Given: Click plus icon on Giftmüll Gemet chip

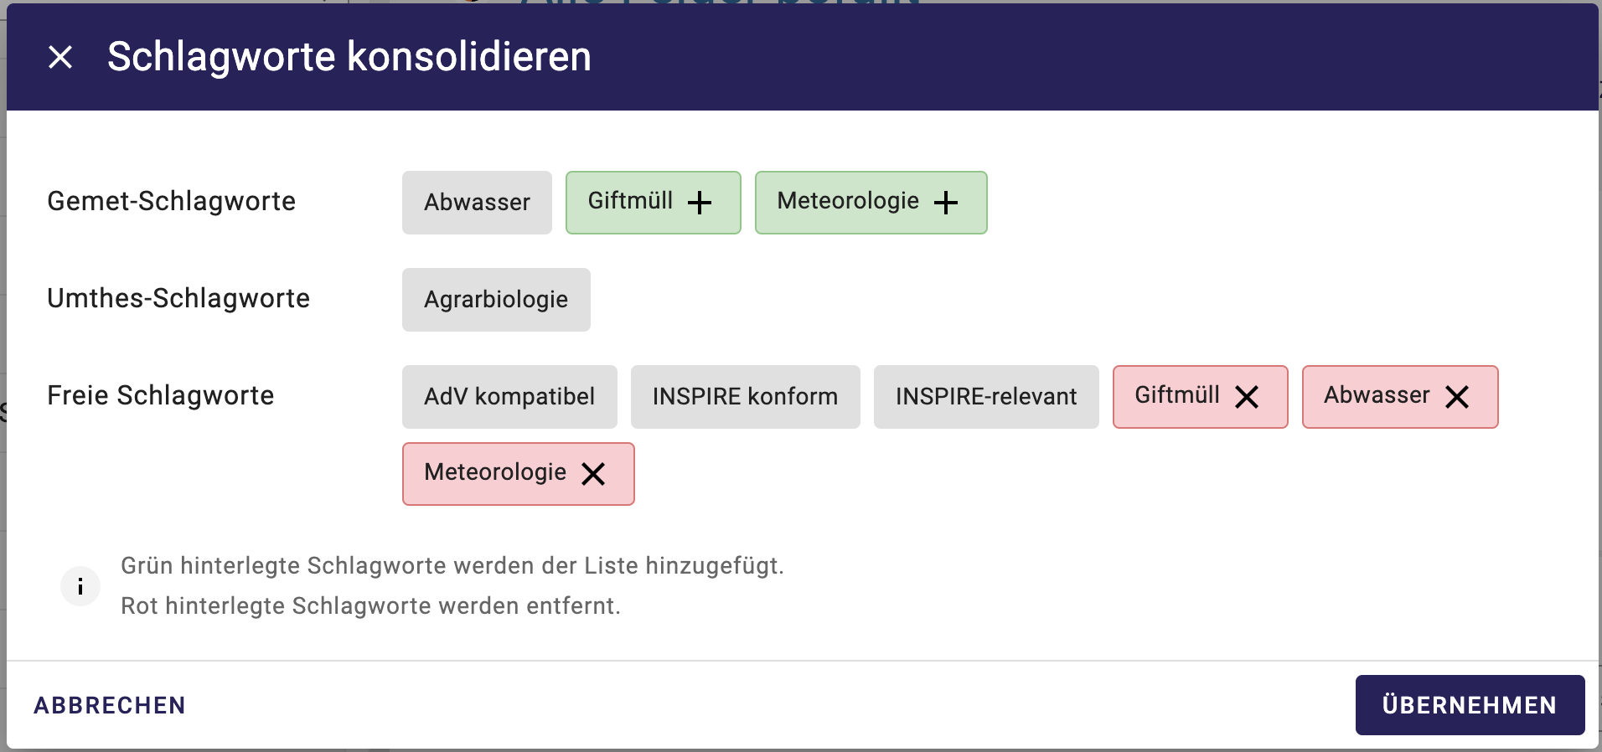Looking at the screenshot, I should point(699,203).
